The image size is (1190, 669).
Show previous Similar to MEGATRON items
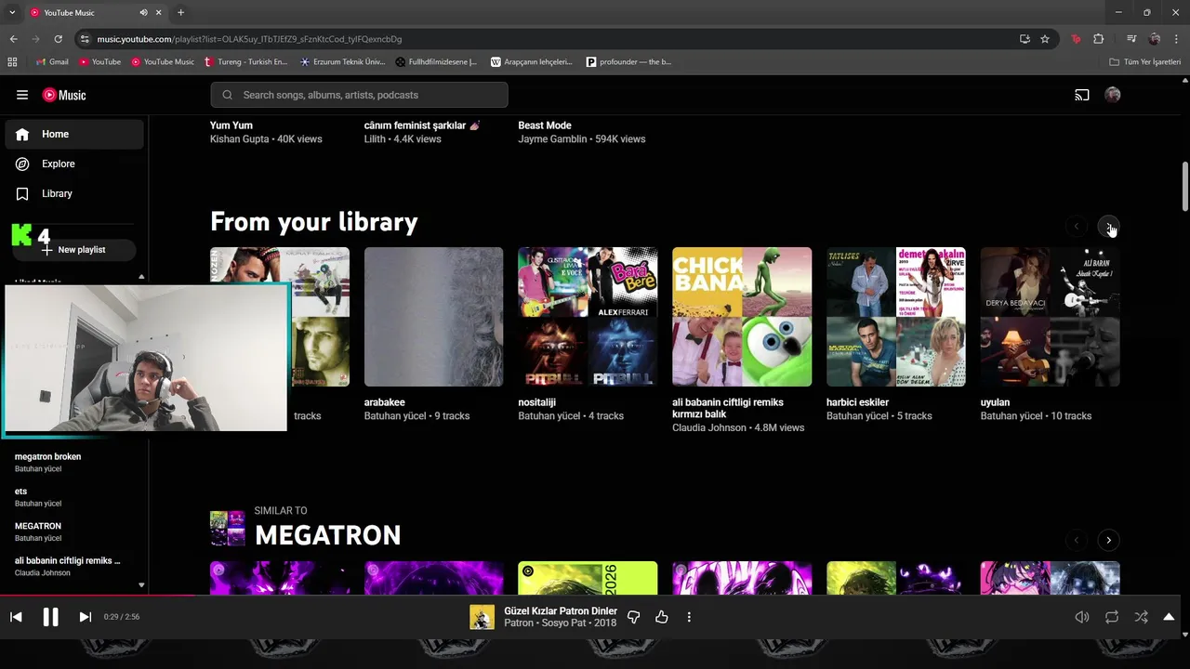[1077, 540]
